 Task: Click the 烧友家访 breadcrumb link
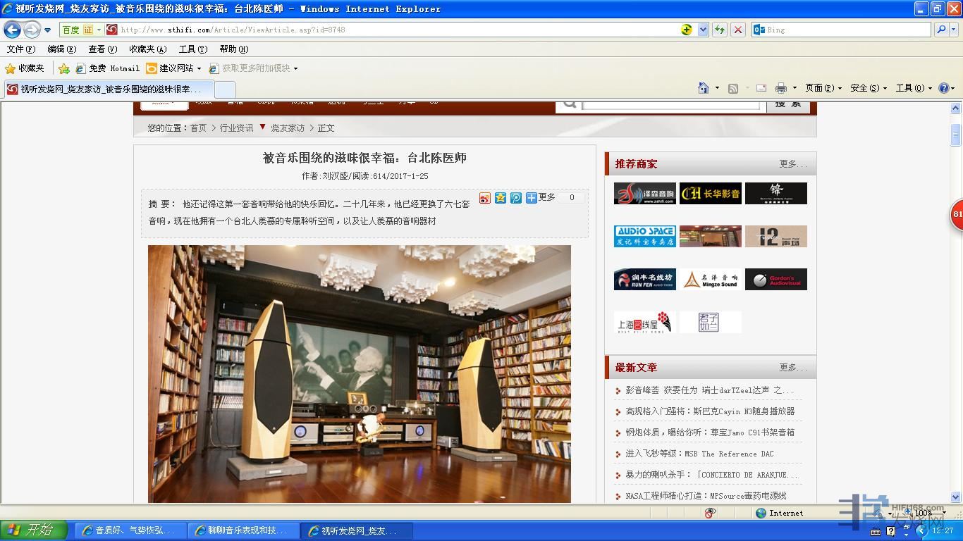(x=288, y=128)
